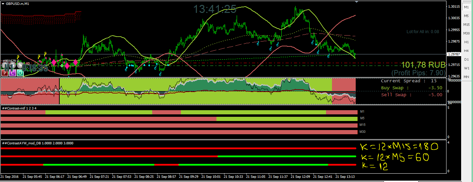Image resolution: width=473 pixels, height=182 pixels.
Task: Click the #901629 order label on chart
Action: (x=10, y=61)
